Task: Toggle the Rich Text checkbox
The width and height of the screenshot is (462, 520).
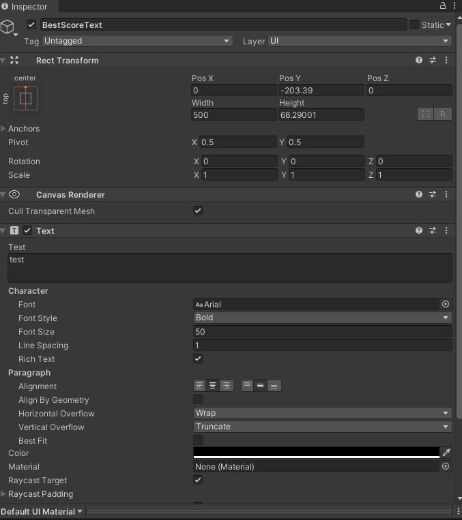Action: point(198,358)
